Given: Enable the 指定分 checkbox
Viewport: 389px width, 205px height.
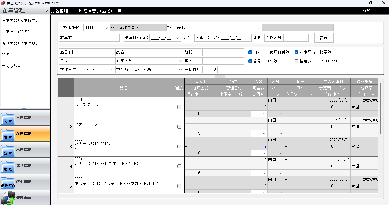Looking at the screenshot, I should (297, 61).
